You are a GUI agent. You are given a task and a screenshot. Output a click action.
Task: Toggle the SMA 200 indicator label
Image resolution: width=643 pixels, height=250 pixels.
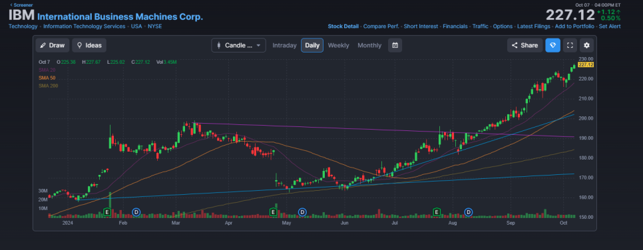(x=48, y=86)
